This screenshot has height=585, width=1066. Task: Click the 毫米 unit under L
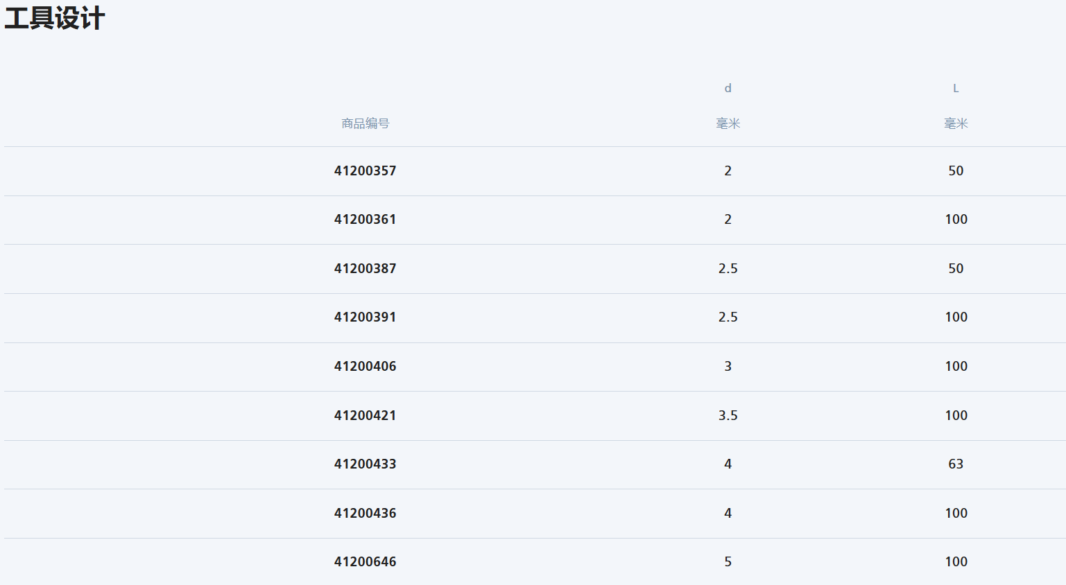click(x=956, y=123)
